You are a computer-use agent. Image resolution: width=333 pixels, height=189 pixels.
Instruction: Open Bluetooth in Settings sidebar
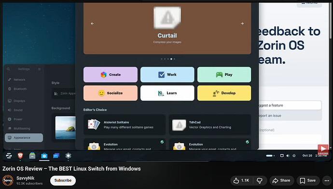point(24,89)
